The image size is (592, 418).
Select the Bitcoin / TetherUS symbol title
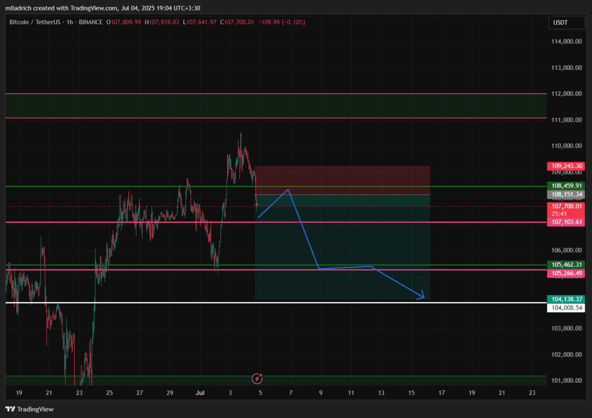coord(36,22)
